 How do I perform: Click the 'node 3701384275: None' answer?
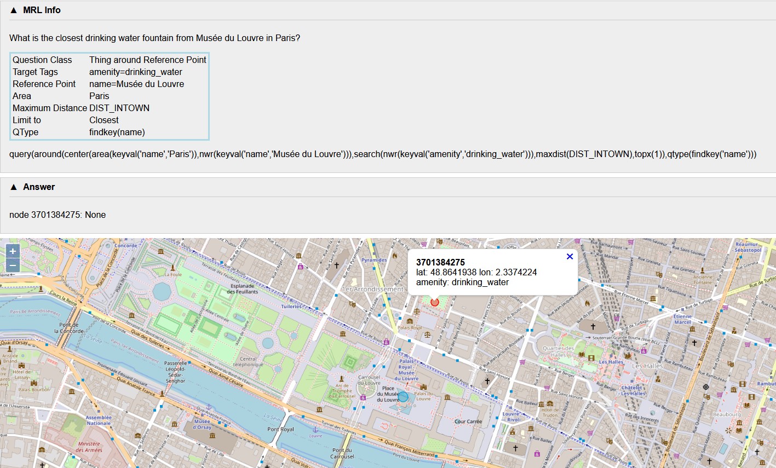58,215
